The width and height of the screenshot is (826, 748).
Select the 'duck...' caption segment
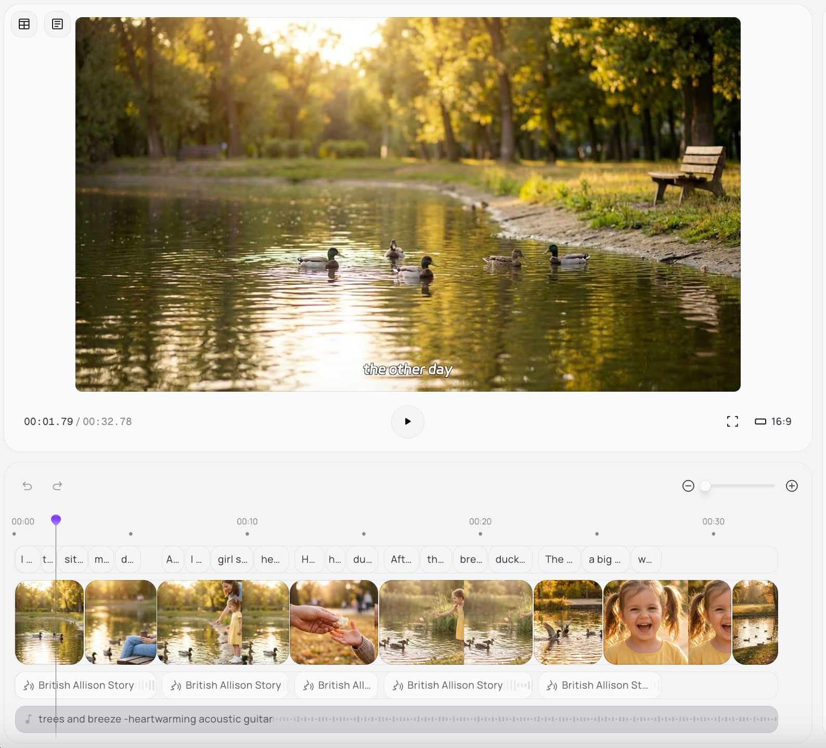tap(510, 559)
